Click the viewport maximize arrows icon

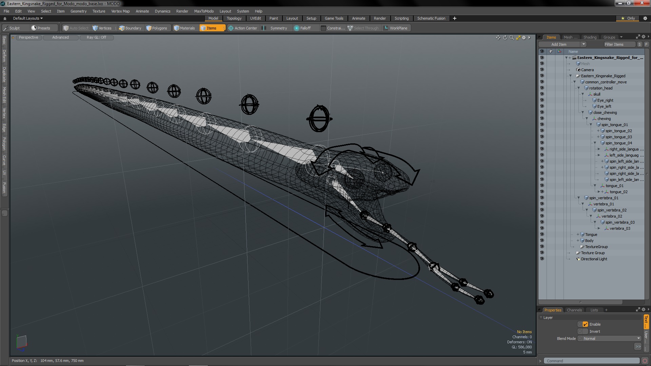click(x=518, y=38)
